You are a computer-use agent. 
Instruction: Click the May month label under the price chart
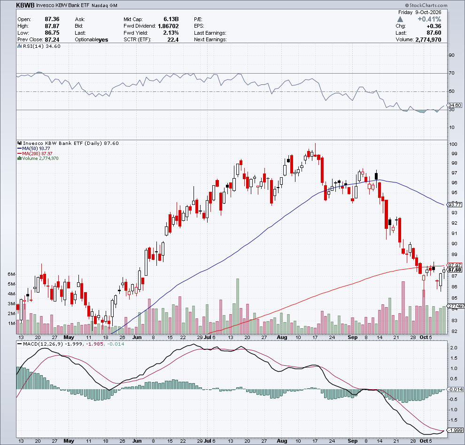tap(69, 337)
